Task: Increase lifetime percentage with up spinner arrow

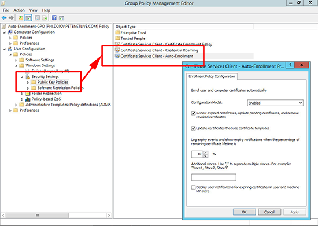Action: coord(205,153)
